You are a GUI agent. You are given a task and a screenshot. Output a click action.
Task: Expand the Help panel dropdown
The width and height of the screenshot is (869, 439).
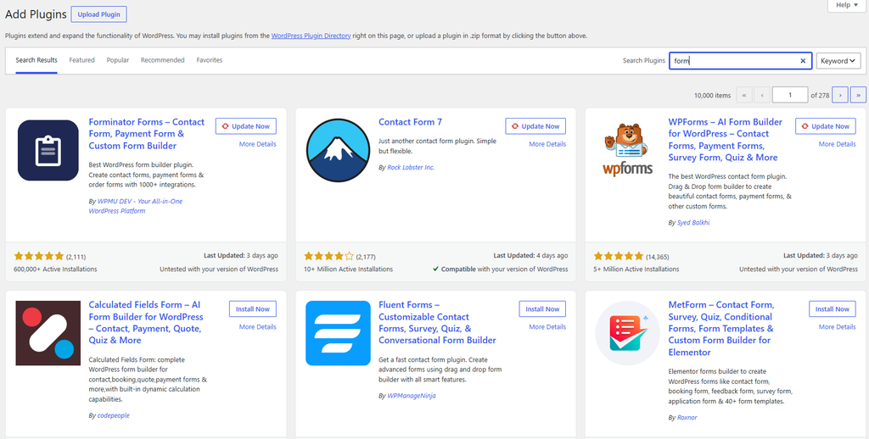846,5
